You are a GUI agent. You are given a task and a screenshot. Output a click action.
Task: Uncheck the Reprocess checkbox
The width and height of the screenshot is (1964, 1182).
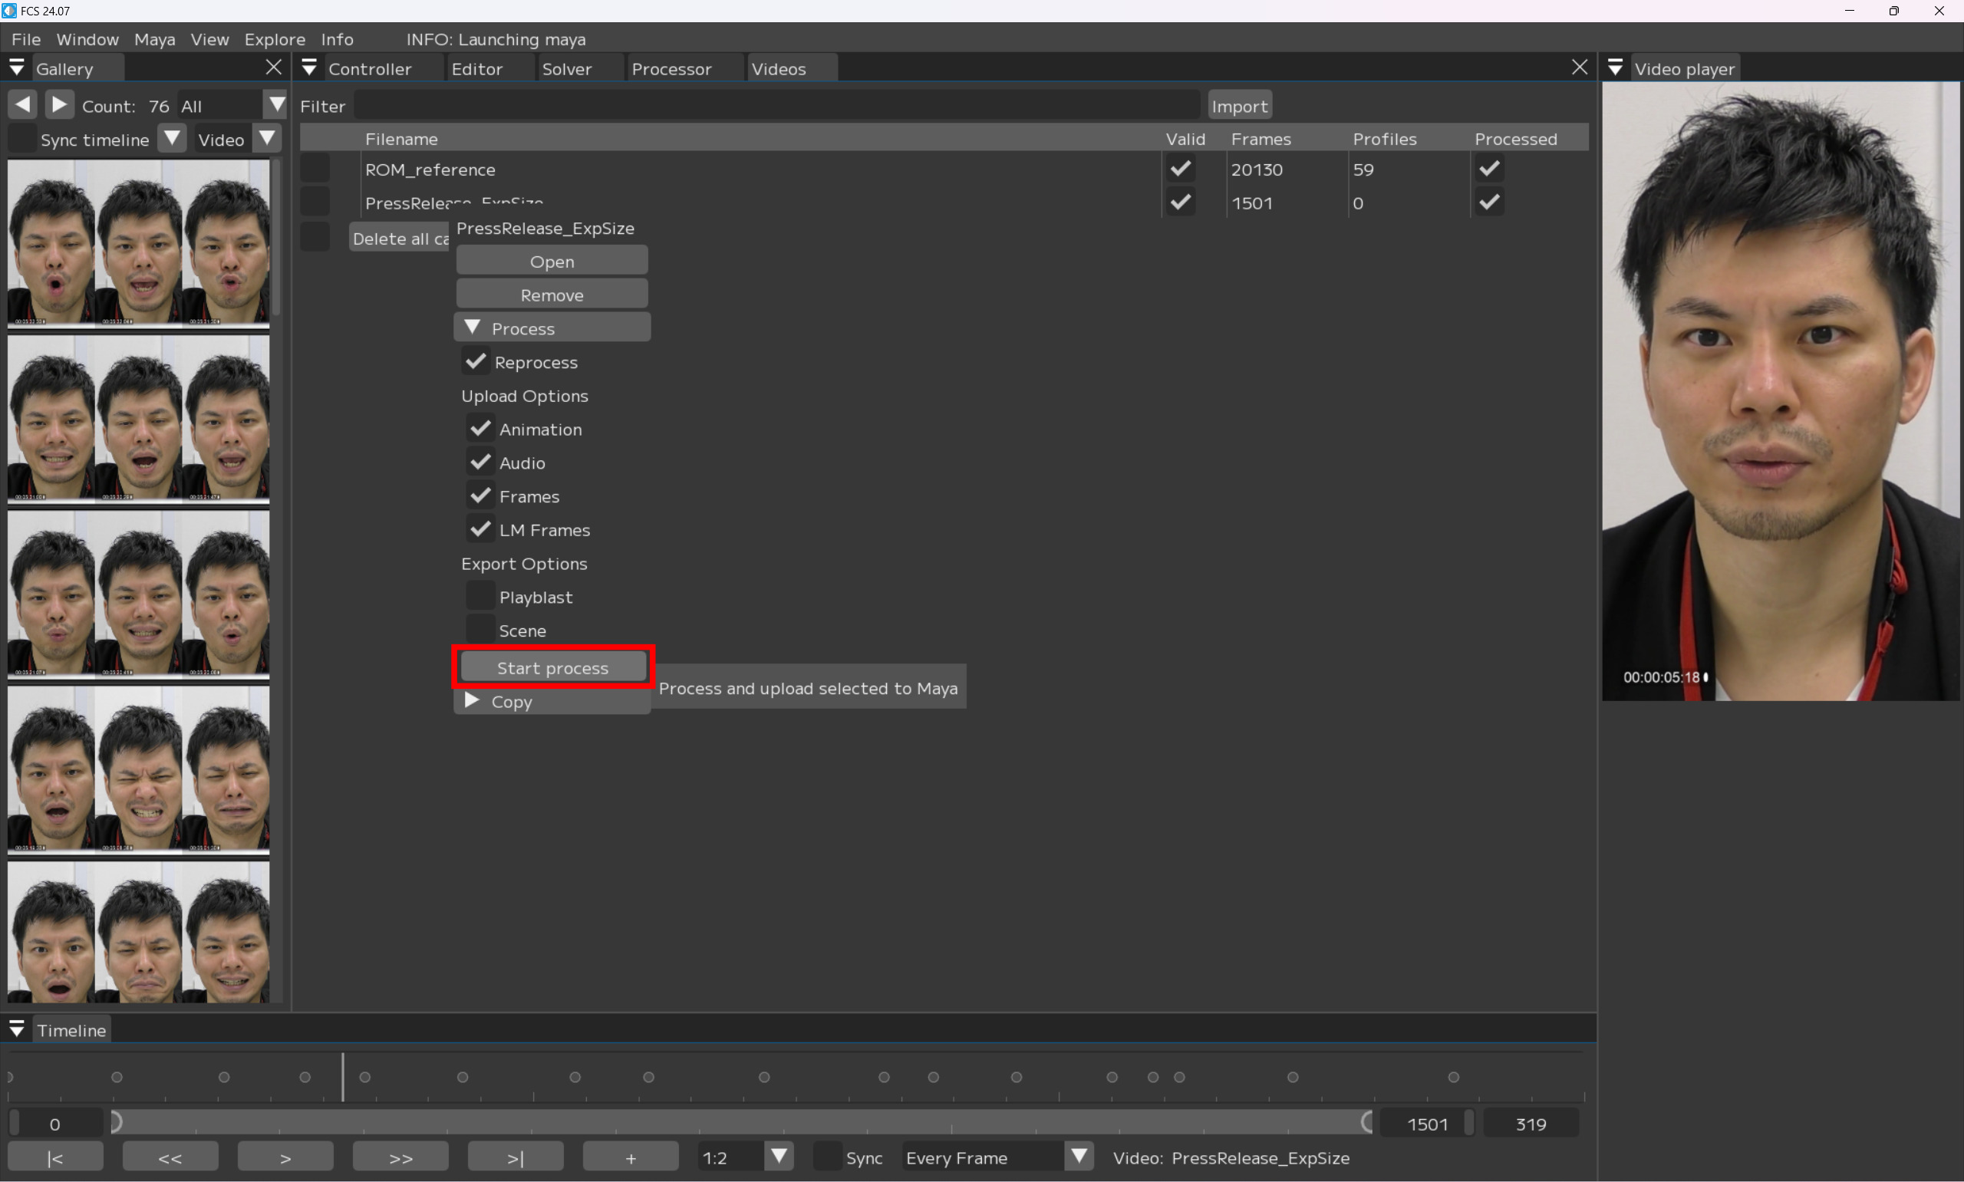[476, 361]
